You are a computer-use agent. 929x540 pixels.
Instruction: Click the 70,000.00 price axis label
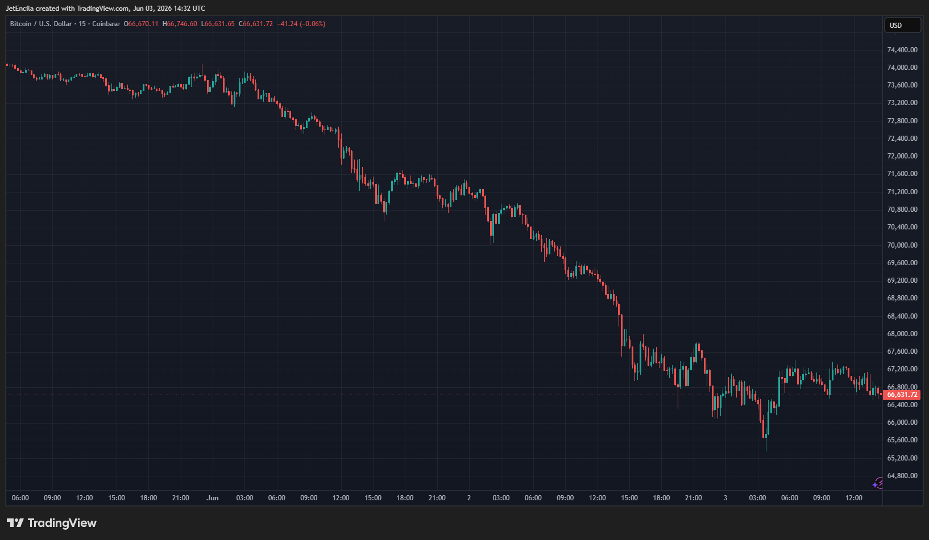tap(902, 245)
